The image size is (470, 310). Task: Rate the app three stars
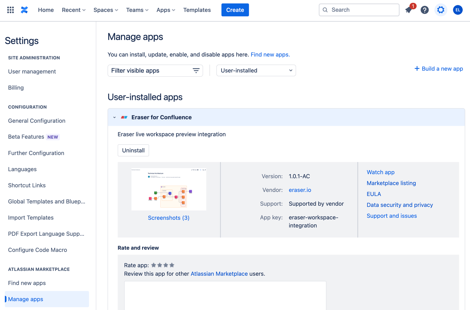coord(166,265)
